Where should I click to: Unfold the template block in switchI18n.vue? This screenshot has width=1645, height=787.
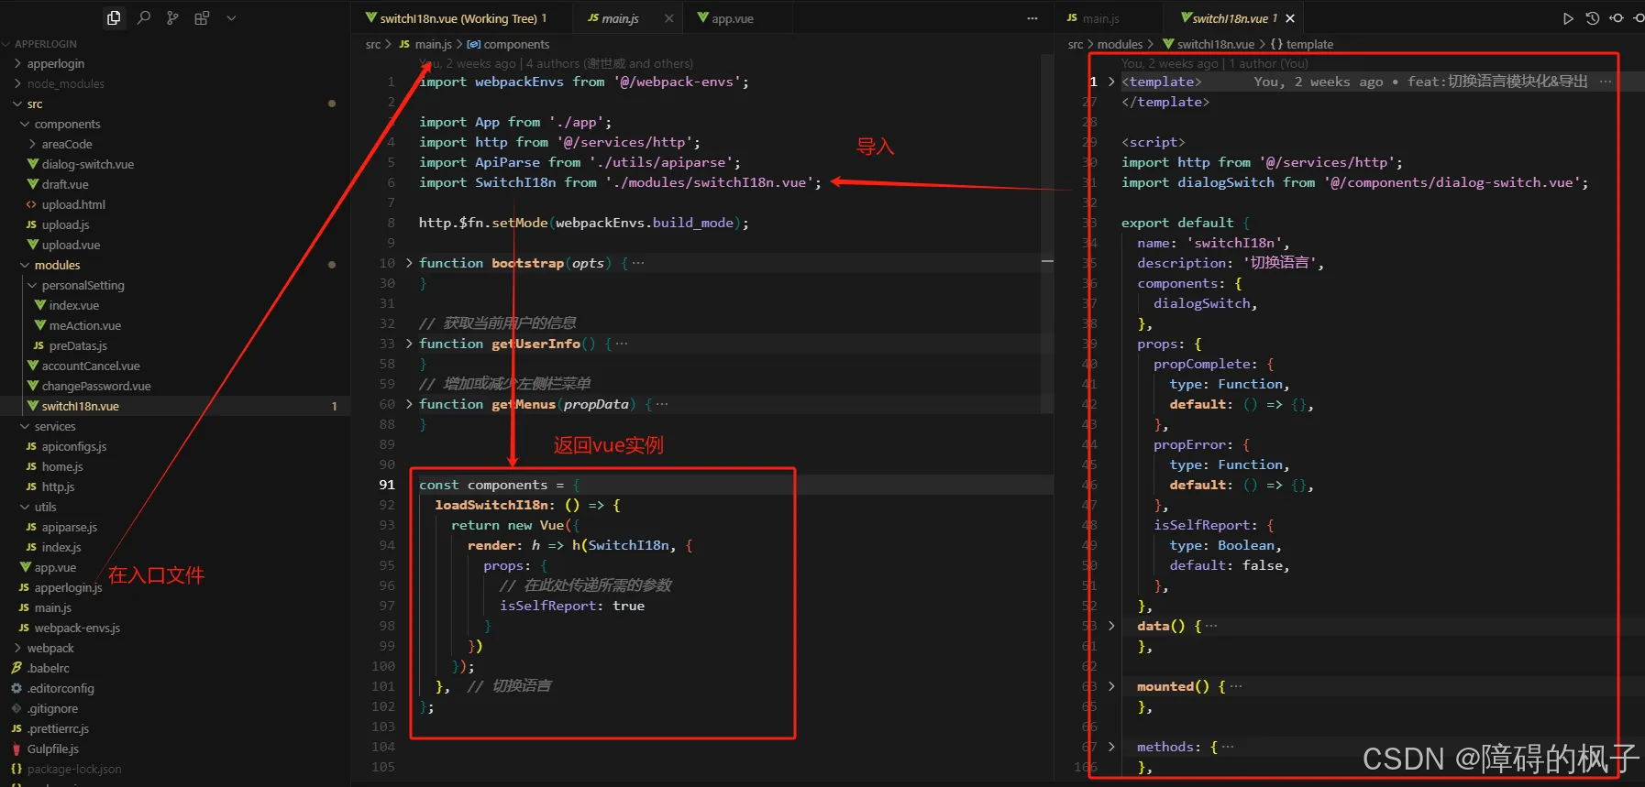point(1111,82)
